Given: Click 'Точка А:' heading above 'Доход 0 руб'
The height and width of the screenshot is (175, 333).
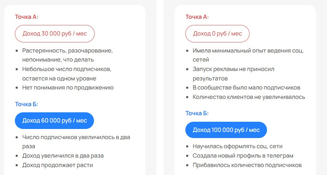Looking at the screenshot, I should point(197,17).
